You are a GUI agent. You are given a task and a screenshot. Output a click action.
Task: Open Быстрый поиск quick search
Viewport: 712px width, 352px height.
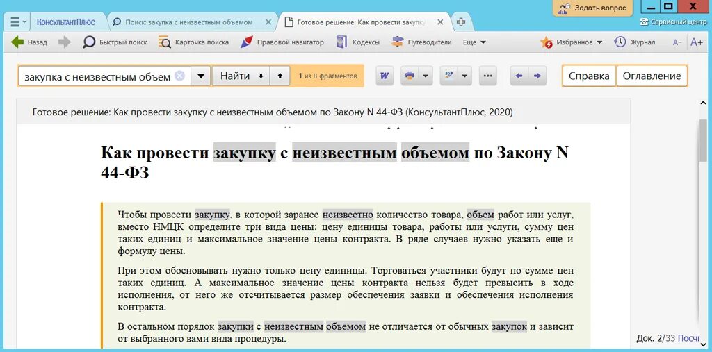115,42
